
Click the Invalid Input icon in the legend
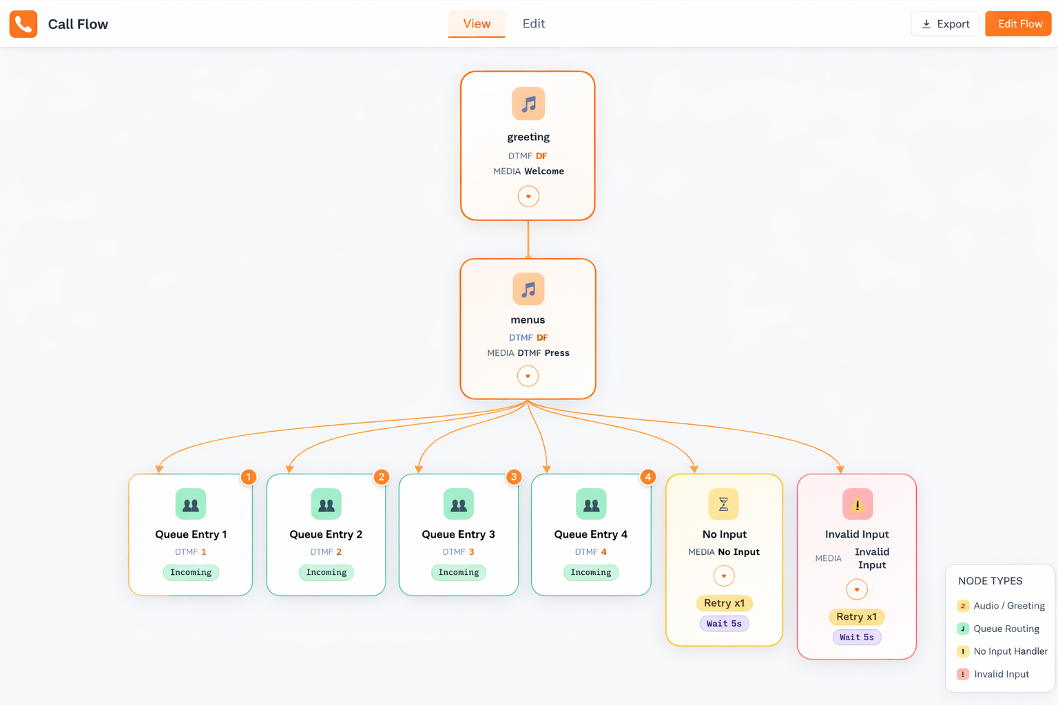[962, 674]
